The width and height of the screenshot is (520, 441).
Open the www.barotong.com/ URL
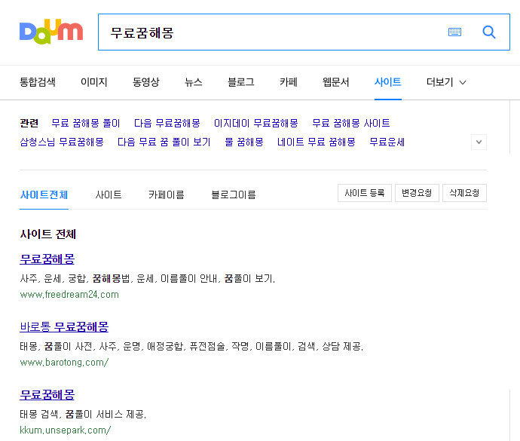click(64, 362)
